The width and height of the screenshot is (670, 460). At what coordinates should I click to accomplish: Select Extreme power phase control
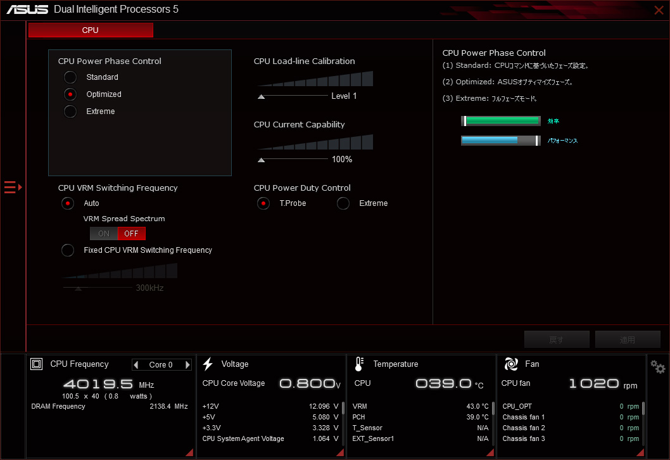point(70,112)
